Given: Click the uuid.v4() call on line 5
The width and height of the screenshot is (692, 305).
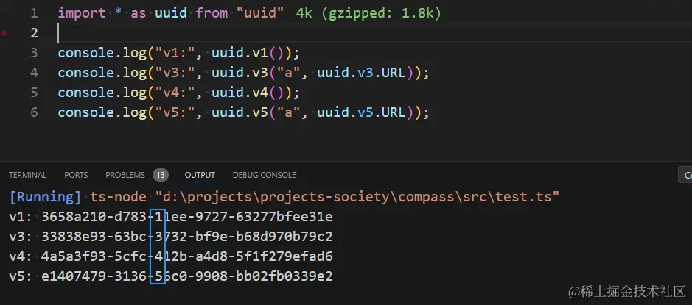Looking at the screenshot, I should (250, 93).
